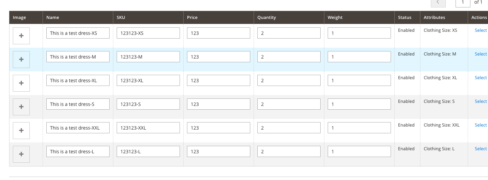Click 'Clothing Size: XL' attribute text
This screenshot has width=488, height=180.
(x=440, y=77)
